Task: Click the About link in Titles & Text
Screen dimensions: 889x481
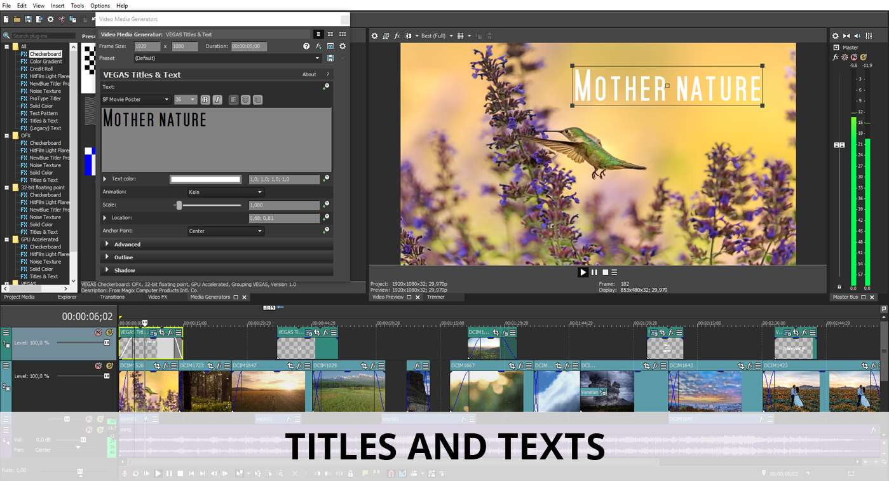Action: point(309,75)
